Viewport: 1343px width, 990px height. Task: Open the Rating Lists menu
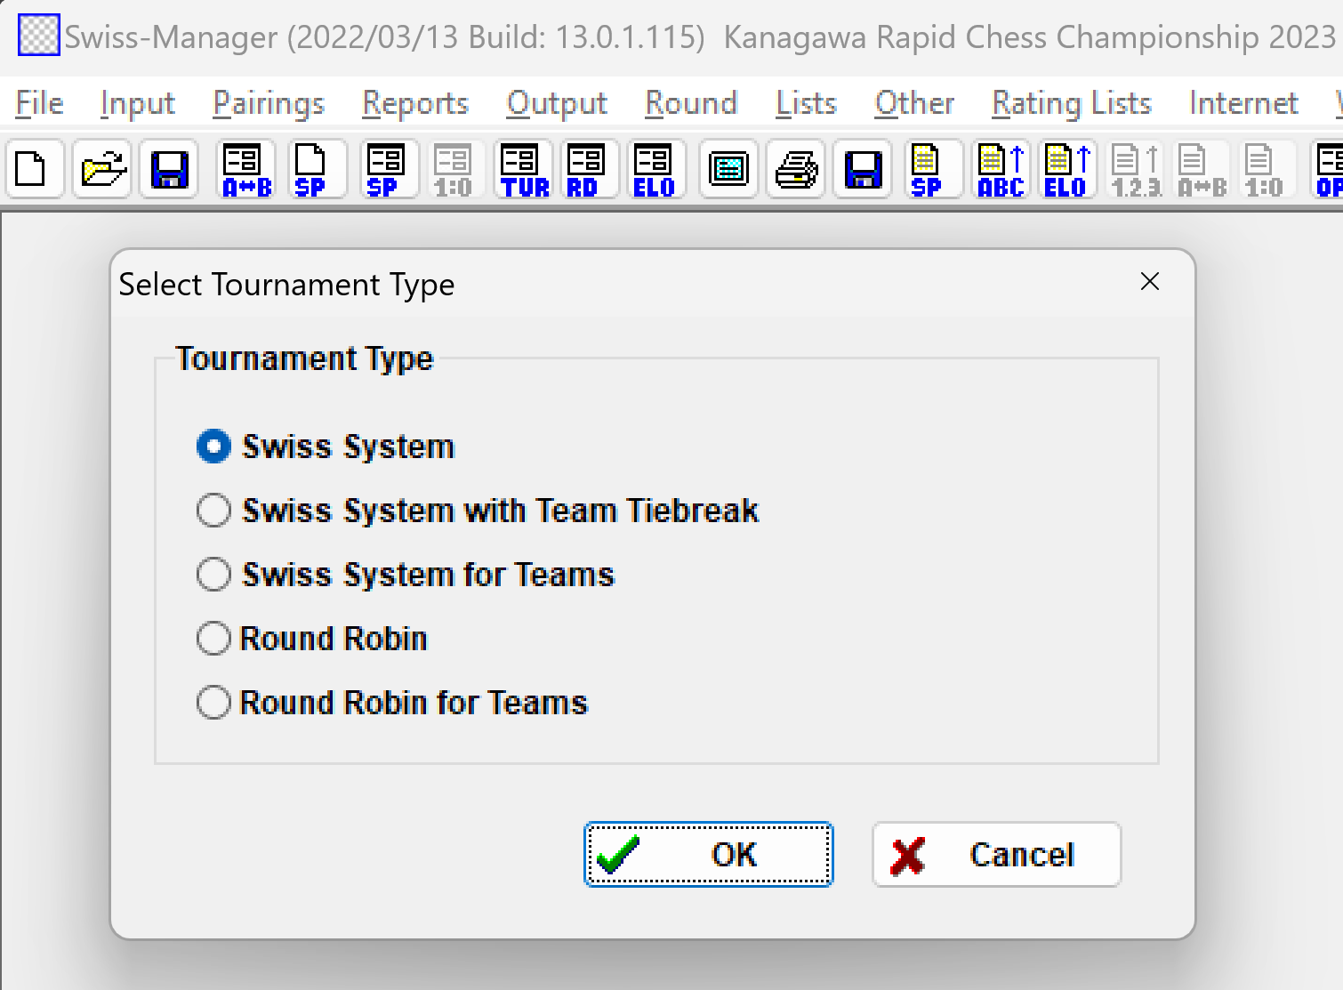click(x=1071, y=103)
